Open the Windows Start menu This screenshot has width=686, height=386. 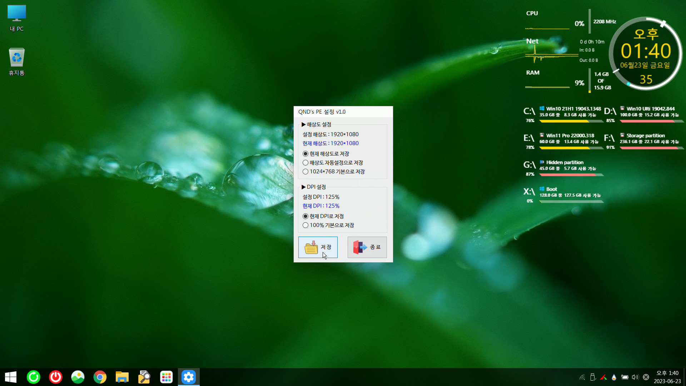coord(11,377)
